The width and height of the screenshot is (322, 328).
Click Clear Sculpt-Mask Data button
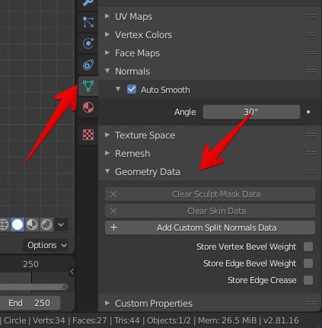pos(210,194)
